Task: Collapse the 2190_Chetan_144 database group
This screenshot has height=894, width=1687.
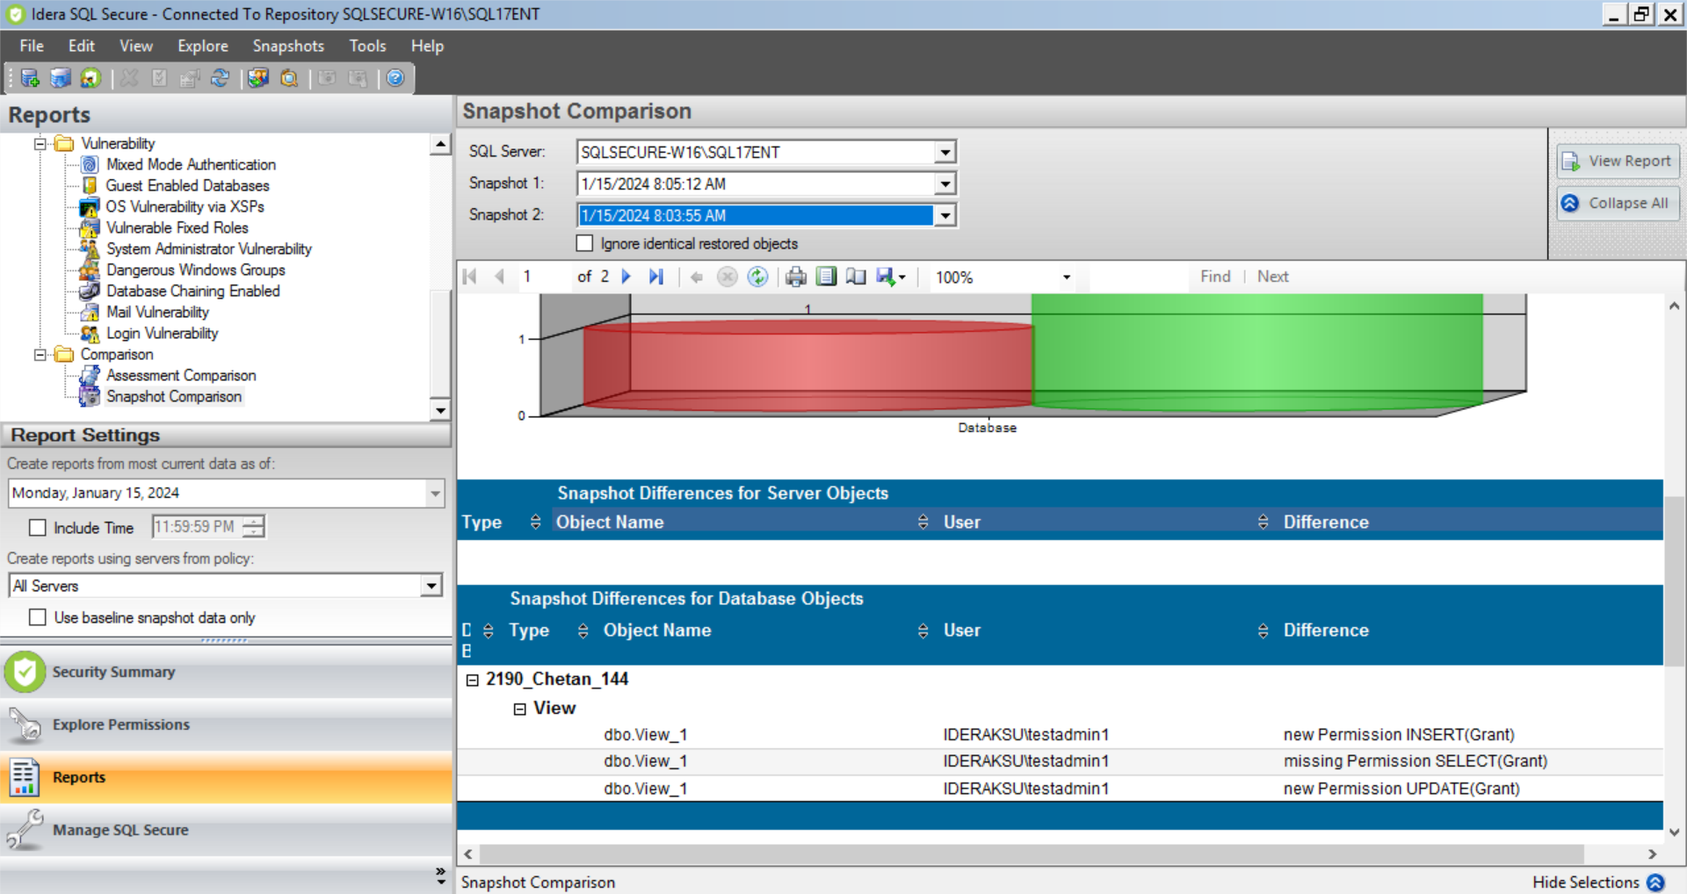Action: (x=472, y=680)
